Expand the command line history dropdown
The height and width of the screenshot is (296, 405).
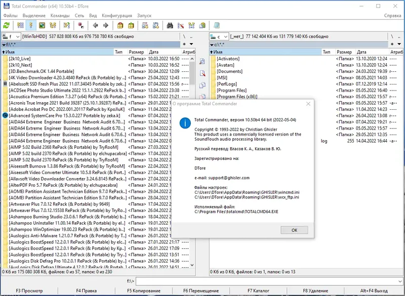click(400, 281)
